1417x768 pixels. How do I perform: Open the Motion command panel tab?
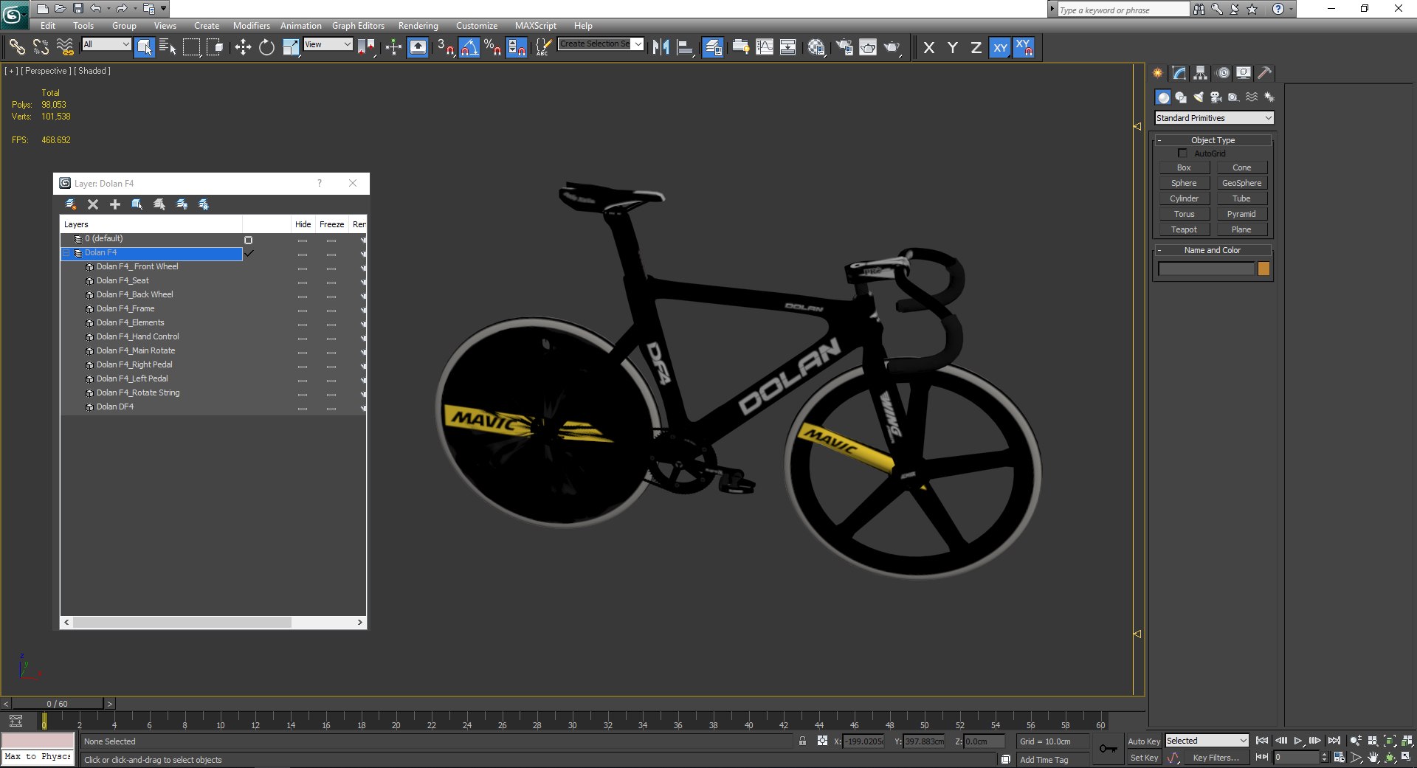pyautogui.click(x=1223, y=72)
